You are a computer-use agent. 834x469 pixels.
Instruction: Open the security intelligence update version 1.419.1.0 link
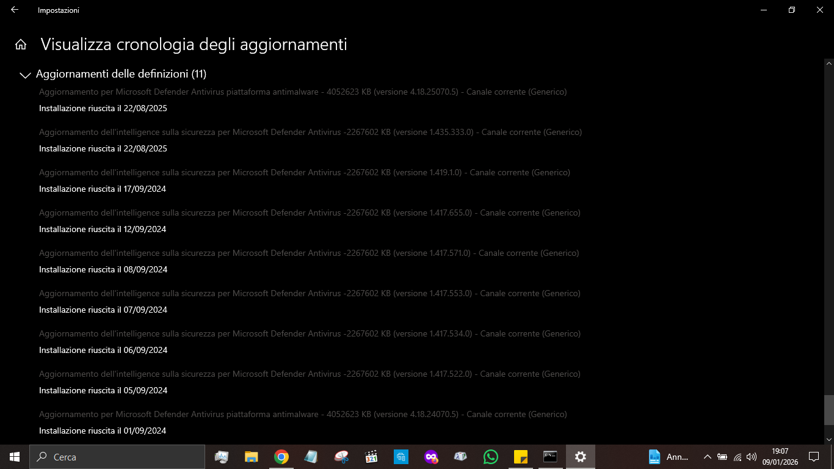(305, 172)
